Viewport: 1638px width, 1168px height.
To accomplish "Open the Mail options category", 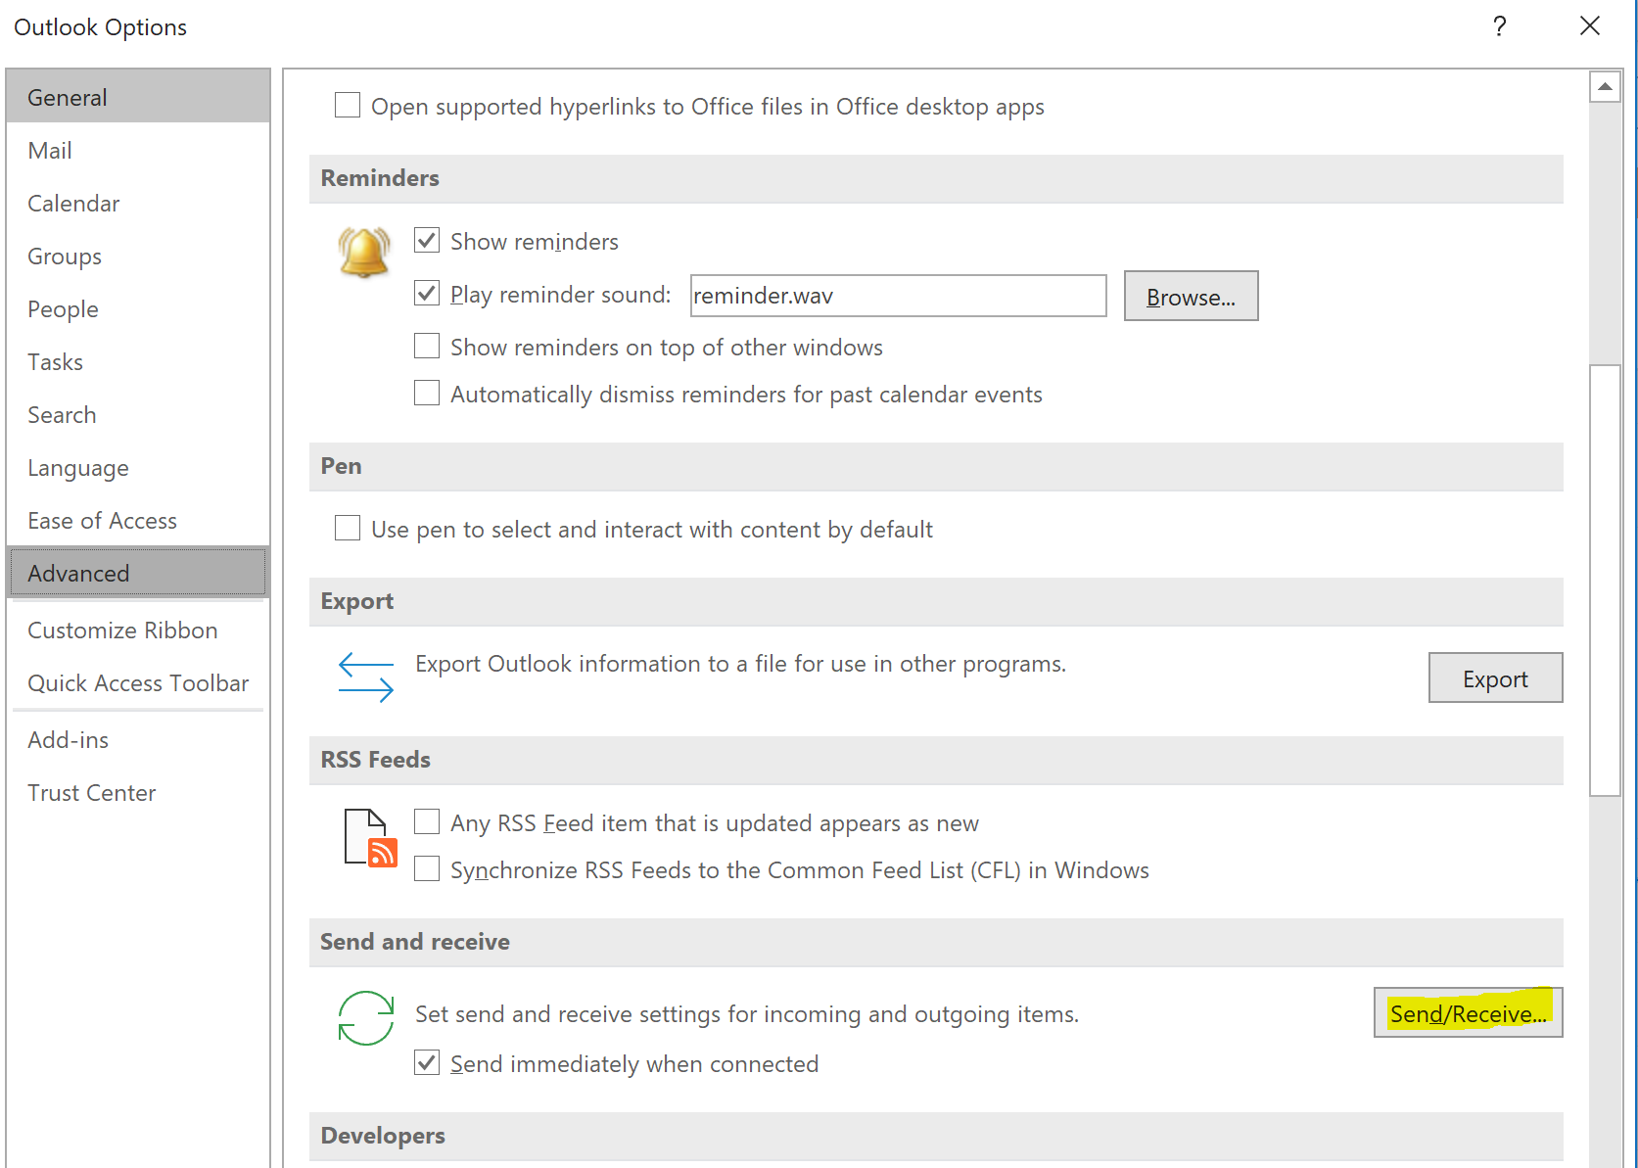I will pyautogui.click(x=138, y=150).
